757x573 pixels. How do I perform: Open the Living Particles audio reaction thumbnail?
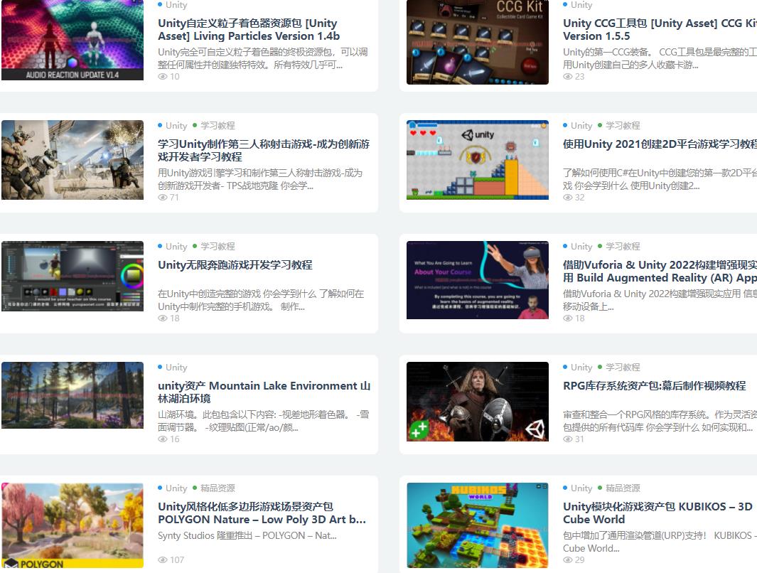coord(73,40)
